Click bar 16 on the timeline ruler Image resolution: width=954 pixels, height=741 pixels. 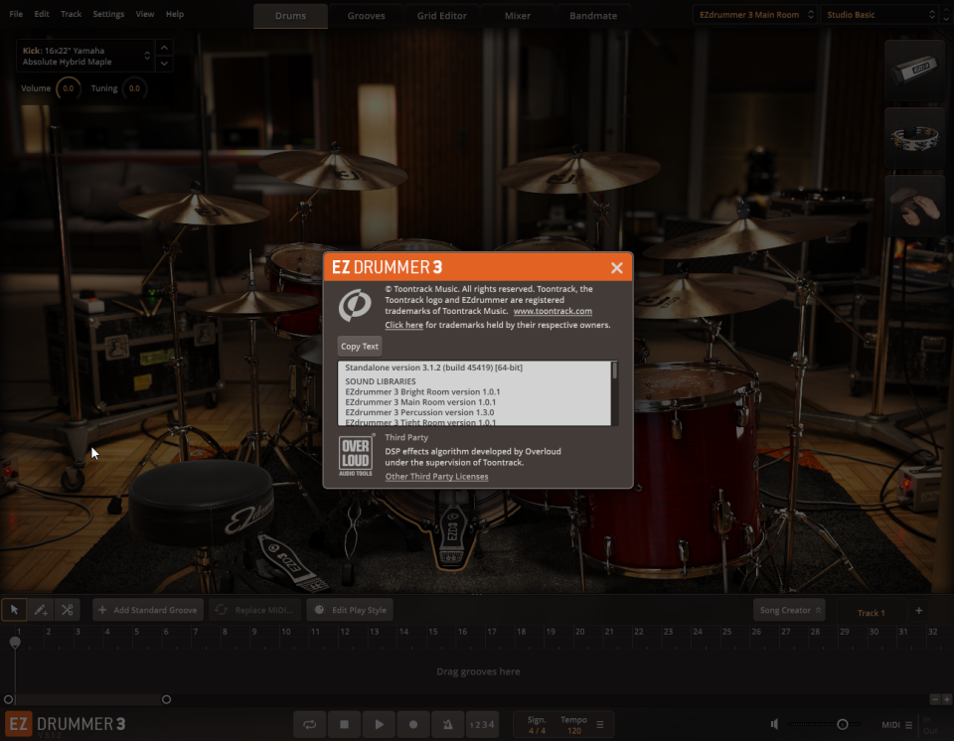[462, 632]
